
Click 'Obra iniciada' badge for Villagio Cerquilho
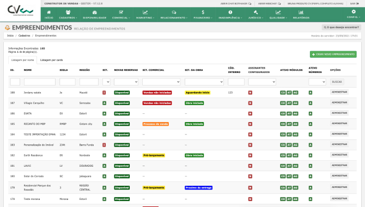coord(194,103)
